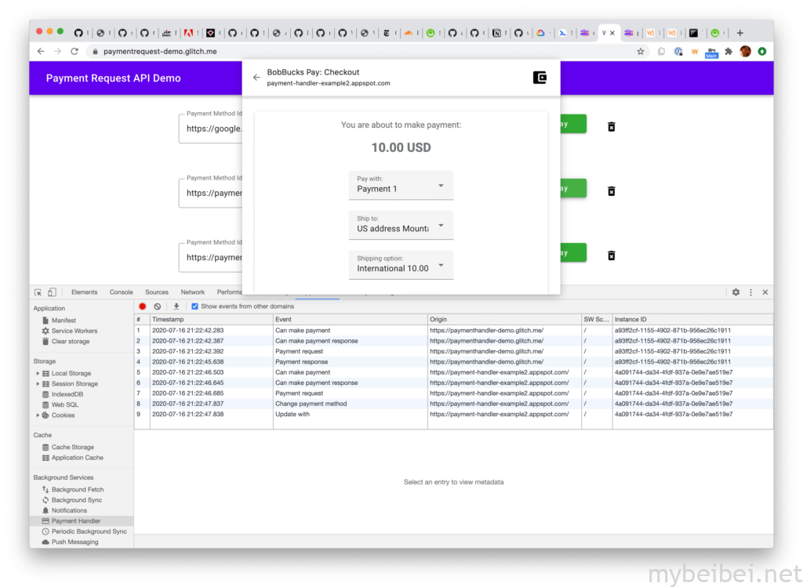Screen dimensions: 803x587
Task: Open the Pay with dropdown
Action: pyautogui.click(x=401, y=186)
